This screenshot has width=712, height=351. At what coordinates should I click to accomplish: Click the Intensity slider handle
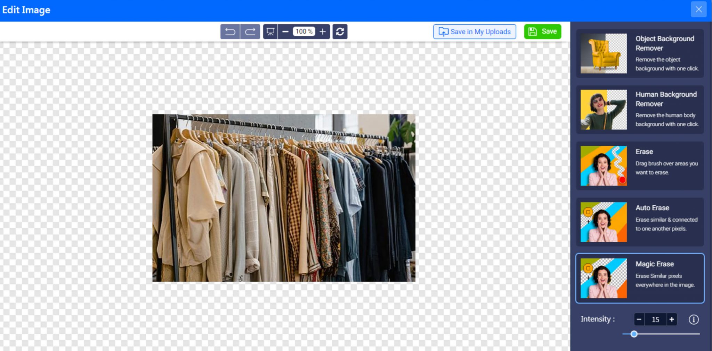634,334
